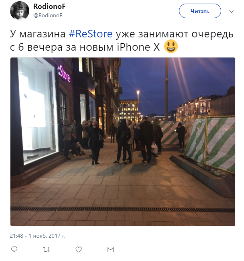Click the smiley emoji in the tweet
244x261 pixels.
pyautogui.click(x=171, y=46)
